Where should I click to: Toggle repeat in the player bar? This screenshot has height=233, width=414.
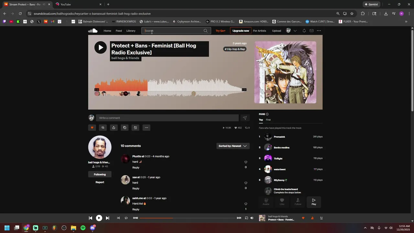click(x=126, y=218)
